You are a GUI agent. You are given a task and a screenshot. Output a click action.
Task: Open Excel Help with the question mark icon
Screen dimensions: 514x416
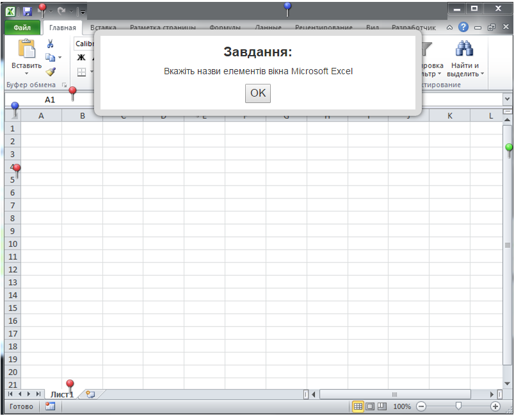coord(463,28)
